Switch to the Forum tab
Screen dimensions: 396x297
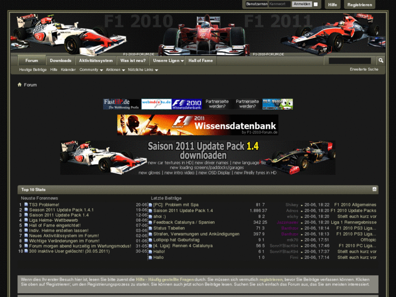tap(32, 60)
